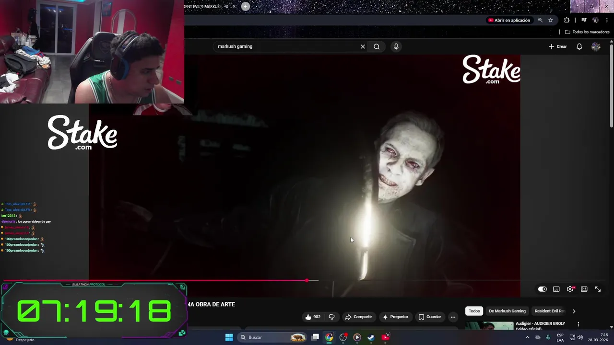Image resolution: width=614 pixels, height=345 pixels.
Task: Toggle the autoplay switch in player
Action: click(x=542, y=289)
